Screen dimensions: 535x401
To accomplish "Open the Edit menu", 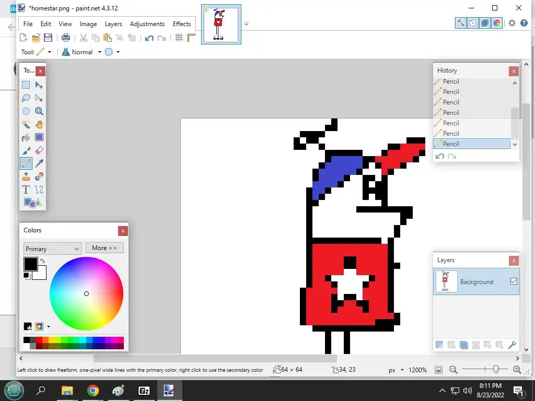I will pos(46,24).
